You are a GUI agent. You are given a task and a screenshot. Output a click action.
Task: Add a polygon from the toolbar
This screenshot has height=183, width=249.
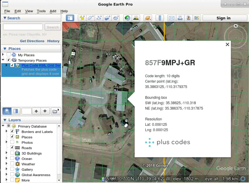pyautogui.click(x=91, y=18)
